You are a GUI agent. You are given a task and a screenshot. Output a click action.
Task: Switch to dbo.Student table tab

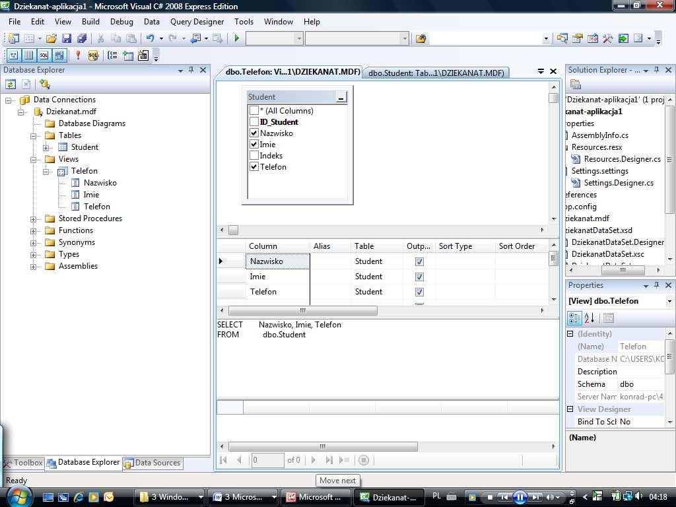(436, 73)
